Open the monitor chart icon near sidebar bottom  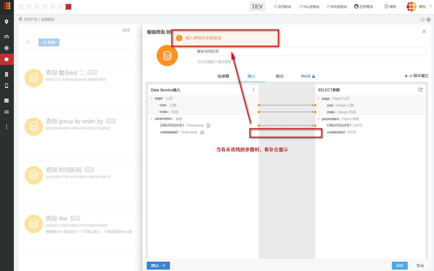pyautogui.click(x=7, y=112)
